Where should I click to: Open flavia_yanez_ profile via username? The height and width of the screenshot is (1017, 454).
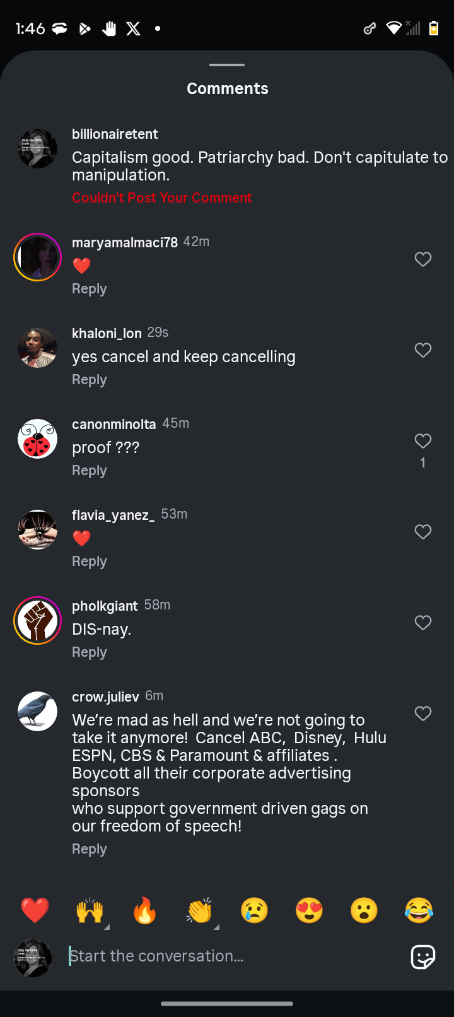[113, 515]
